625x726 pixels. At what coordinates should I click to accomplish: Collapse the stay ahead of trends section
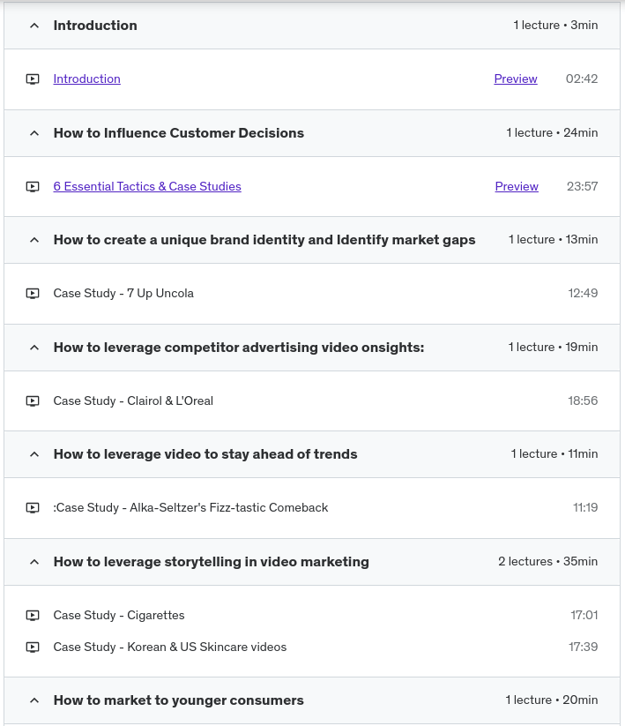point(34,454)
